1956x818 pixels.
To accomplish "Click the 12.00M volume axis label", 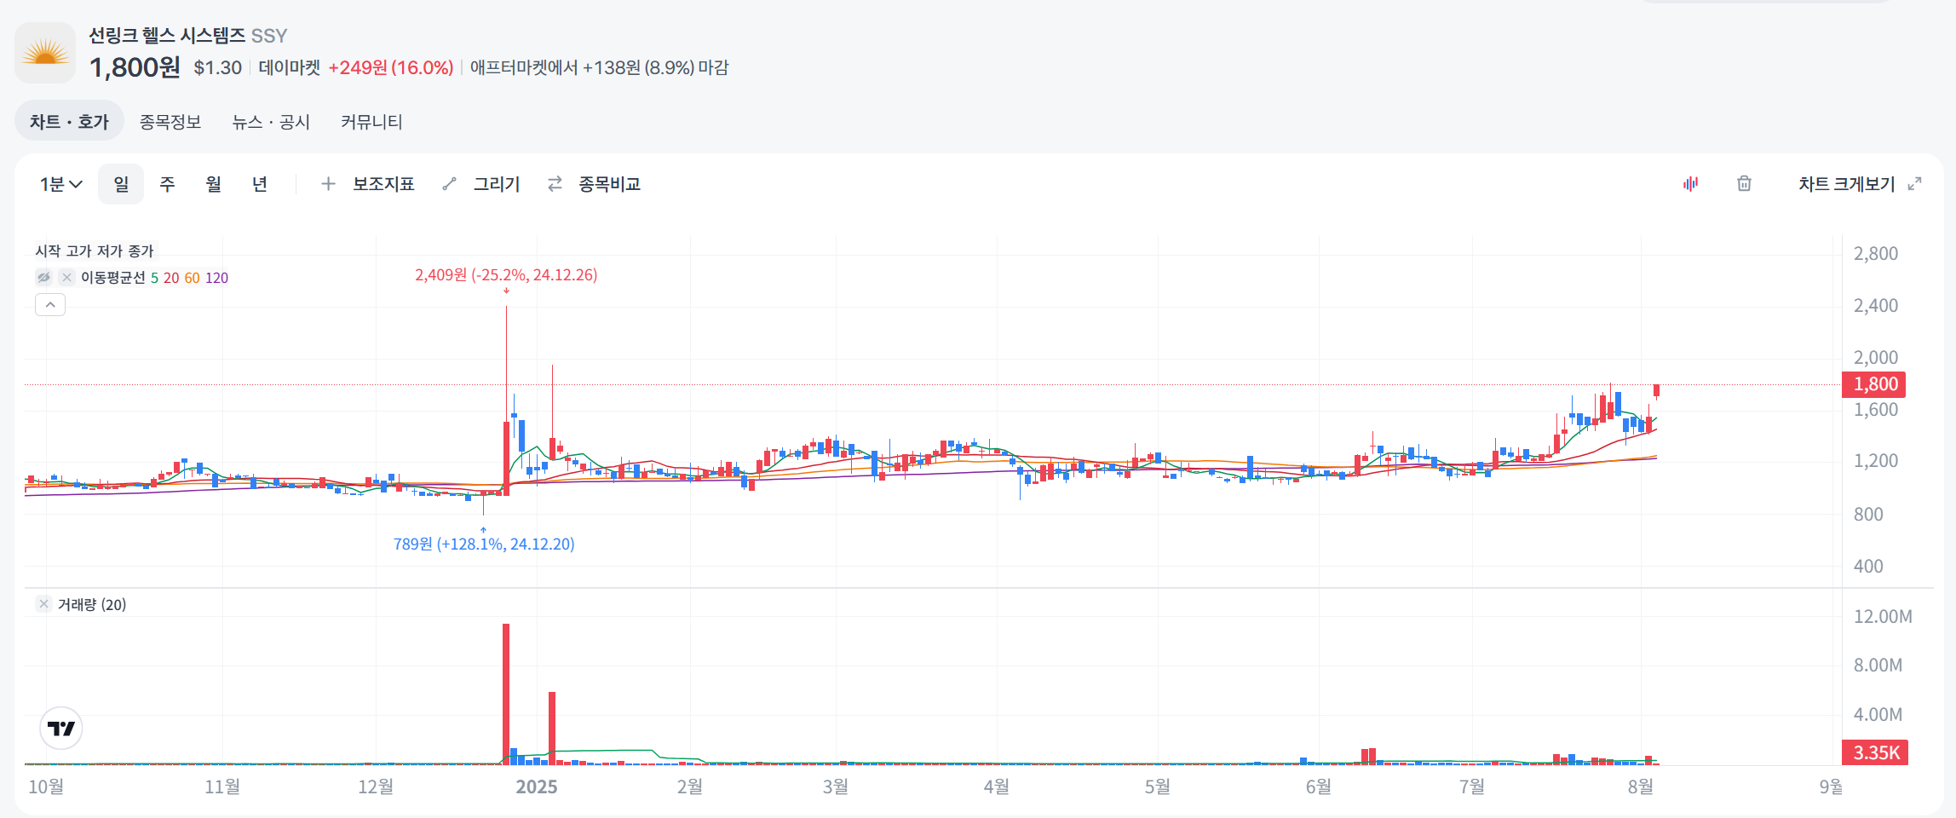I will [x=1883, y=616].
